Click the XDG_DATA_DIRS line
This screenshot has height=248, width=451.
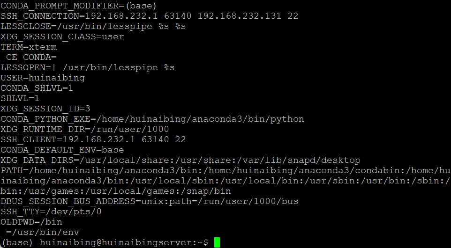(180, 160)
